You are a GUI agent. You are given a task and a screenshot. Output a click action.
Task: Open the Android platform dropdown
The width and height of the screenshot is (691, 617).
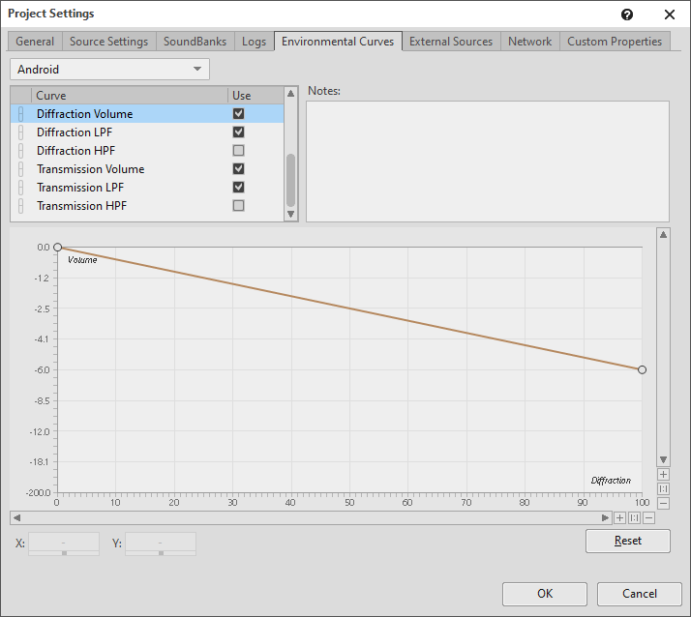coord(109,70)
